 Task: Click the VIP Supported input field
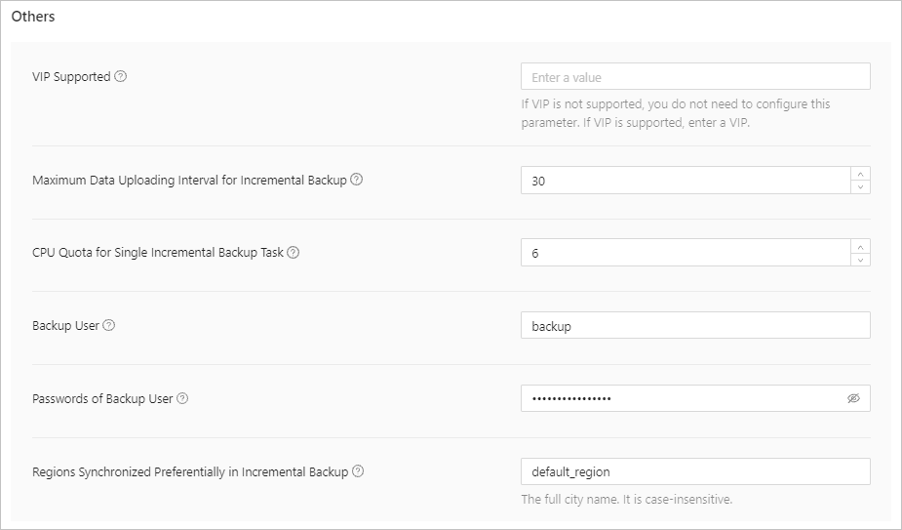pos(694,77)
